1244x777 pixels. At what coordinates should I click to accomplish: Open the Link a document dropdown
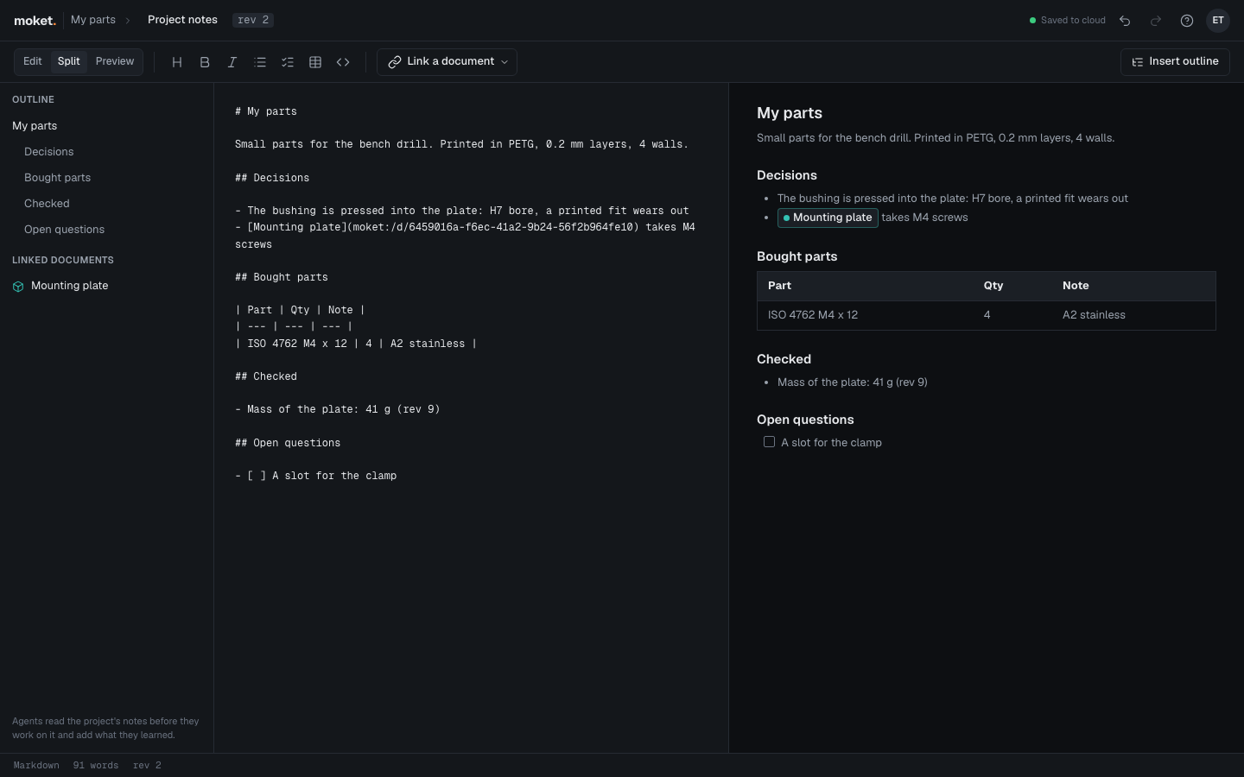447,62
